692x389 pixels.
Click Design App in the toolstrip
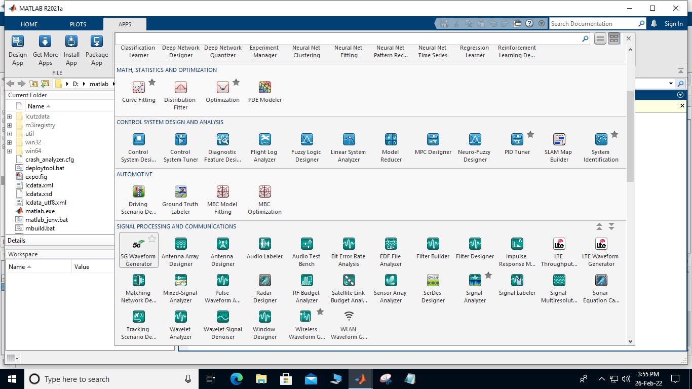pyautogui.click(x=18, y=51)
